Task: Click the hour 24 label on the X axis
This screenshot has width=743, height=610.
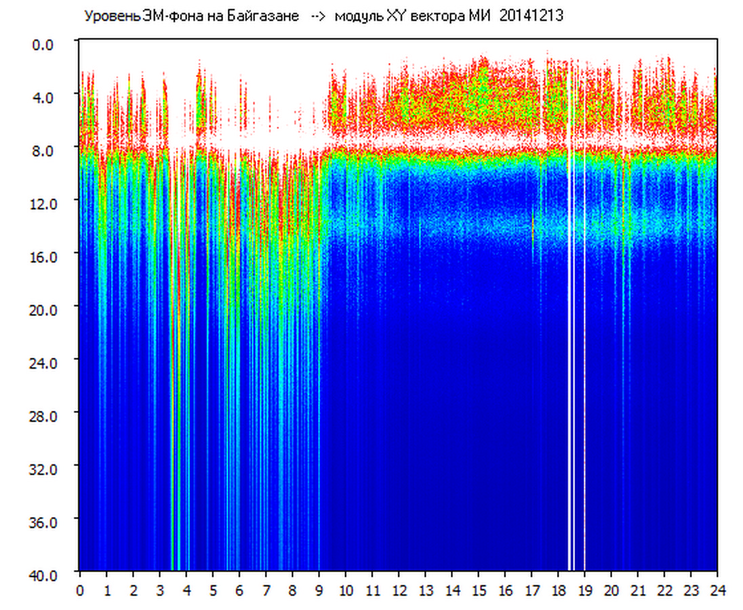Action: coord(718,590)
